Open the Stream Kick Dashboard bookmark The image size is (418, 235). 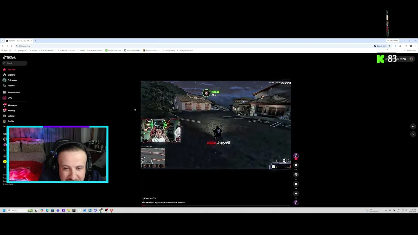(x=114, y=51)
